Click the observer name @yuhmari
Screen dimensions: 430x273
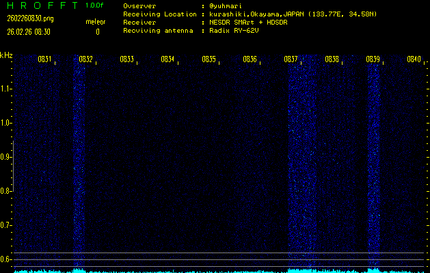[x=226, y=6]
